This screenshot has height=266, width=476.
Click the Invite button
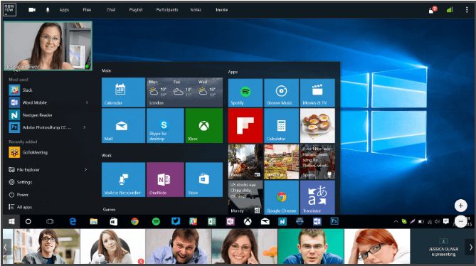pyautogui.click(x=221, y=10)
